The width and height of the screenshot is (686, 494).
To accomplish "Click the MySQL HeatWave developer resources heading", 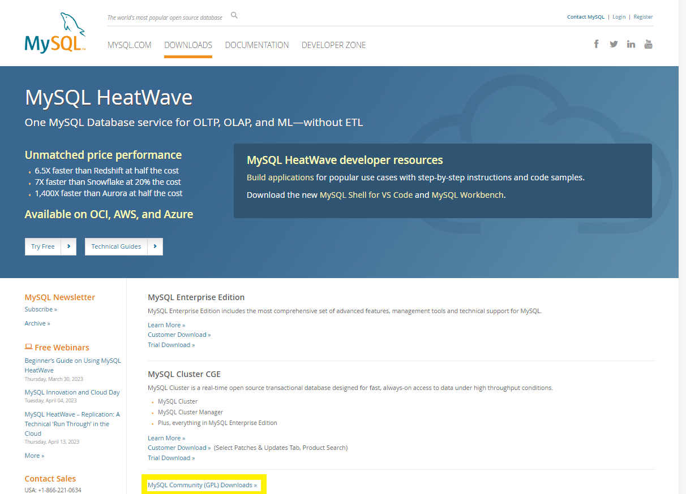I will [345, 160].
